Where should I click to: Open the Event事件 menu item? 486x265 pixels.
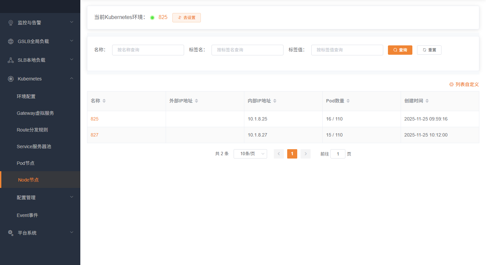(x=27, y=215)
